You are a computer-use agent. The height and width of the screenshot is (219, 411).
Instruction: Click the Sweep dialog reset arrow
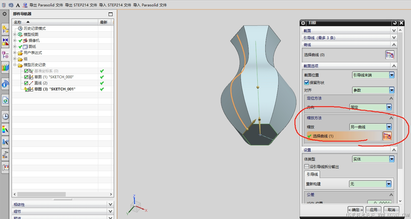point(395,23)
